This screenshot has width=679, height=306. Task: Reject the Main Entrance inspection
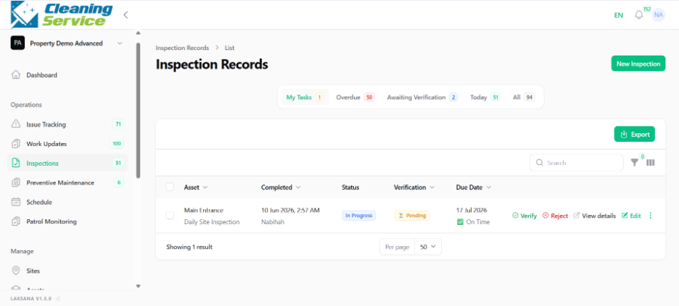coord(555,216)
